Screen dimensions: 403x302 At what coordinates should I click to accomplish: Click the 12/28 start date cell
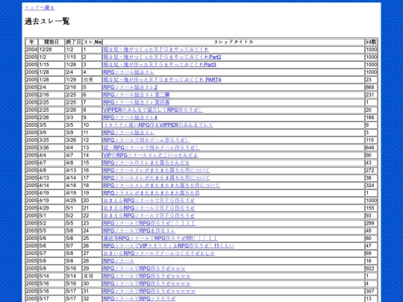[51, 49]
